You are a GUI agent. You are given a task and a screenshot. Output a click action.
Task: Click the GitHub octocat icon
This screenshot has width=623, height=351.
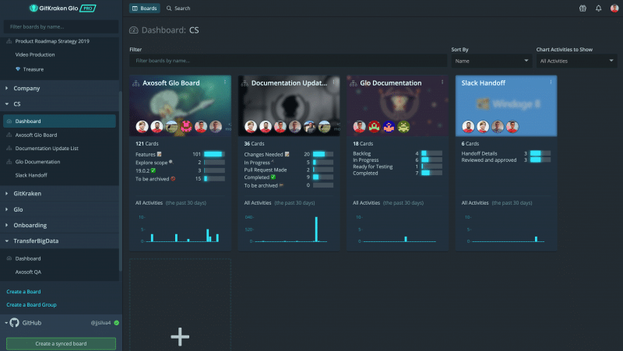pyautogui.click(x=15, y=322)
